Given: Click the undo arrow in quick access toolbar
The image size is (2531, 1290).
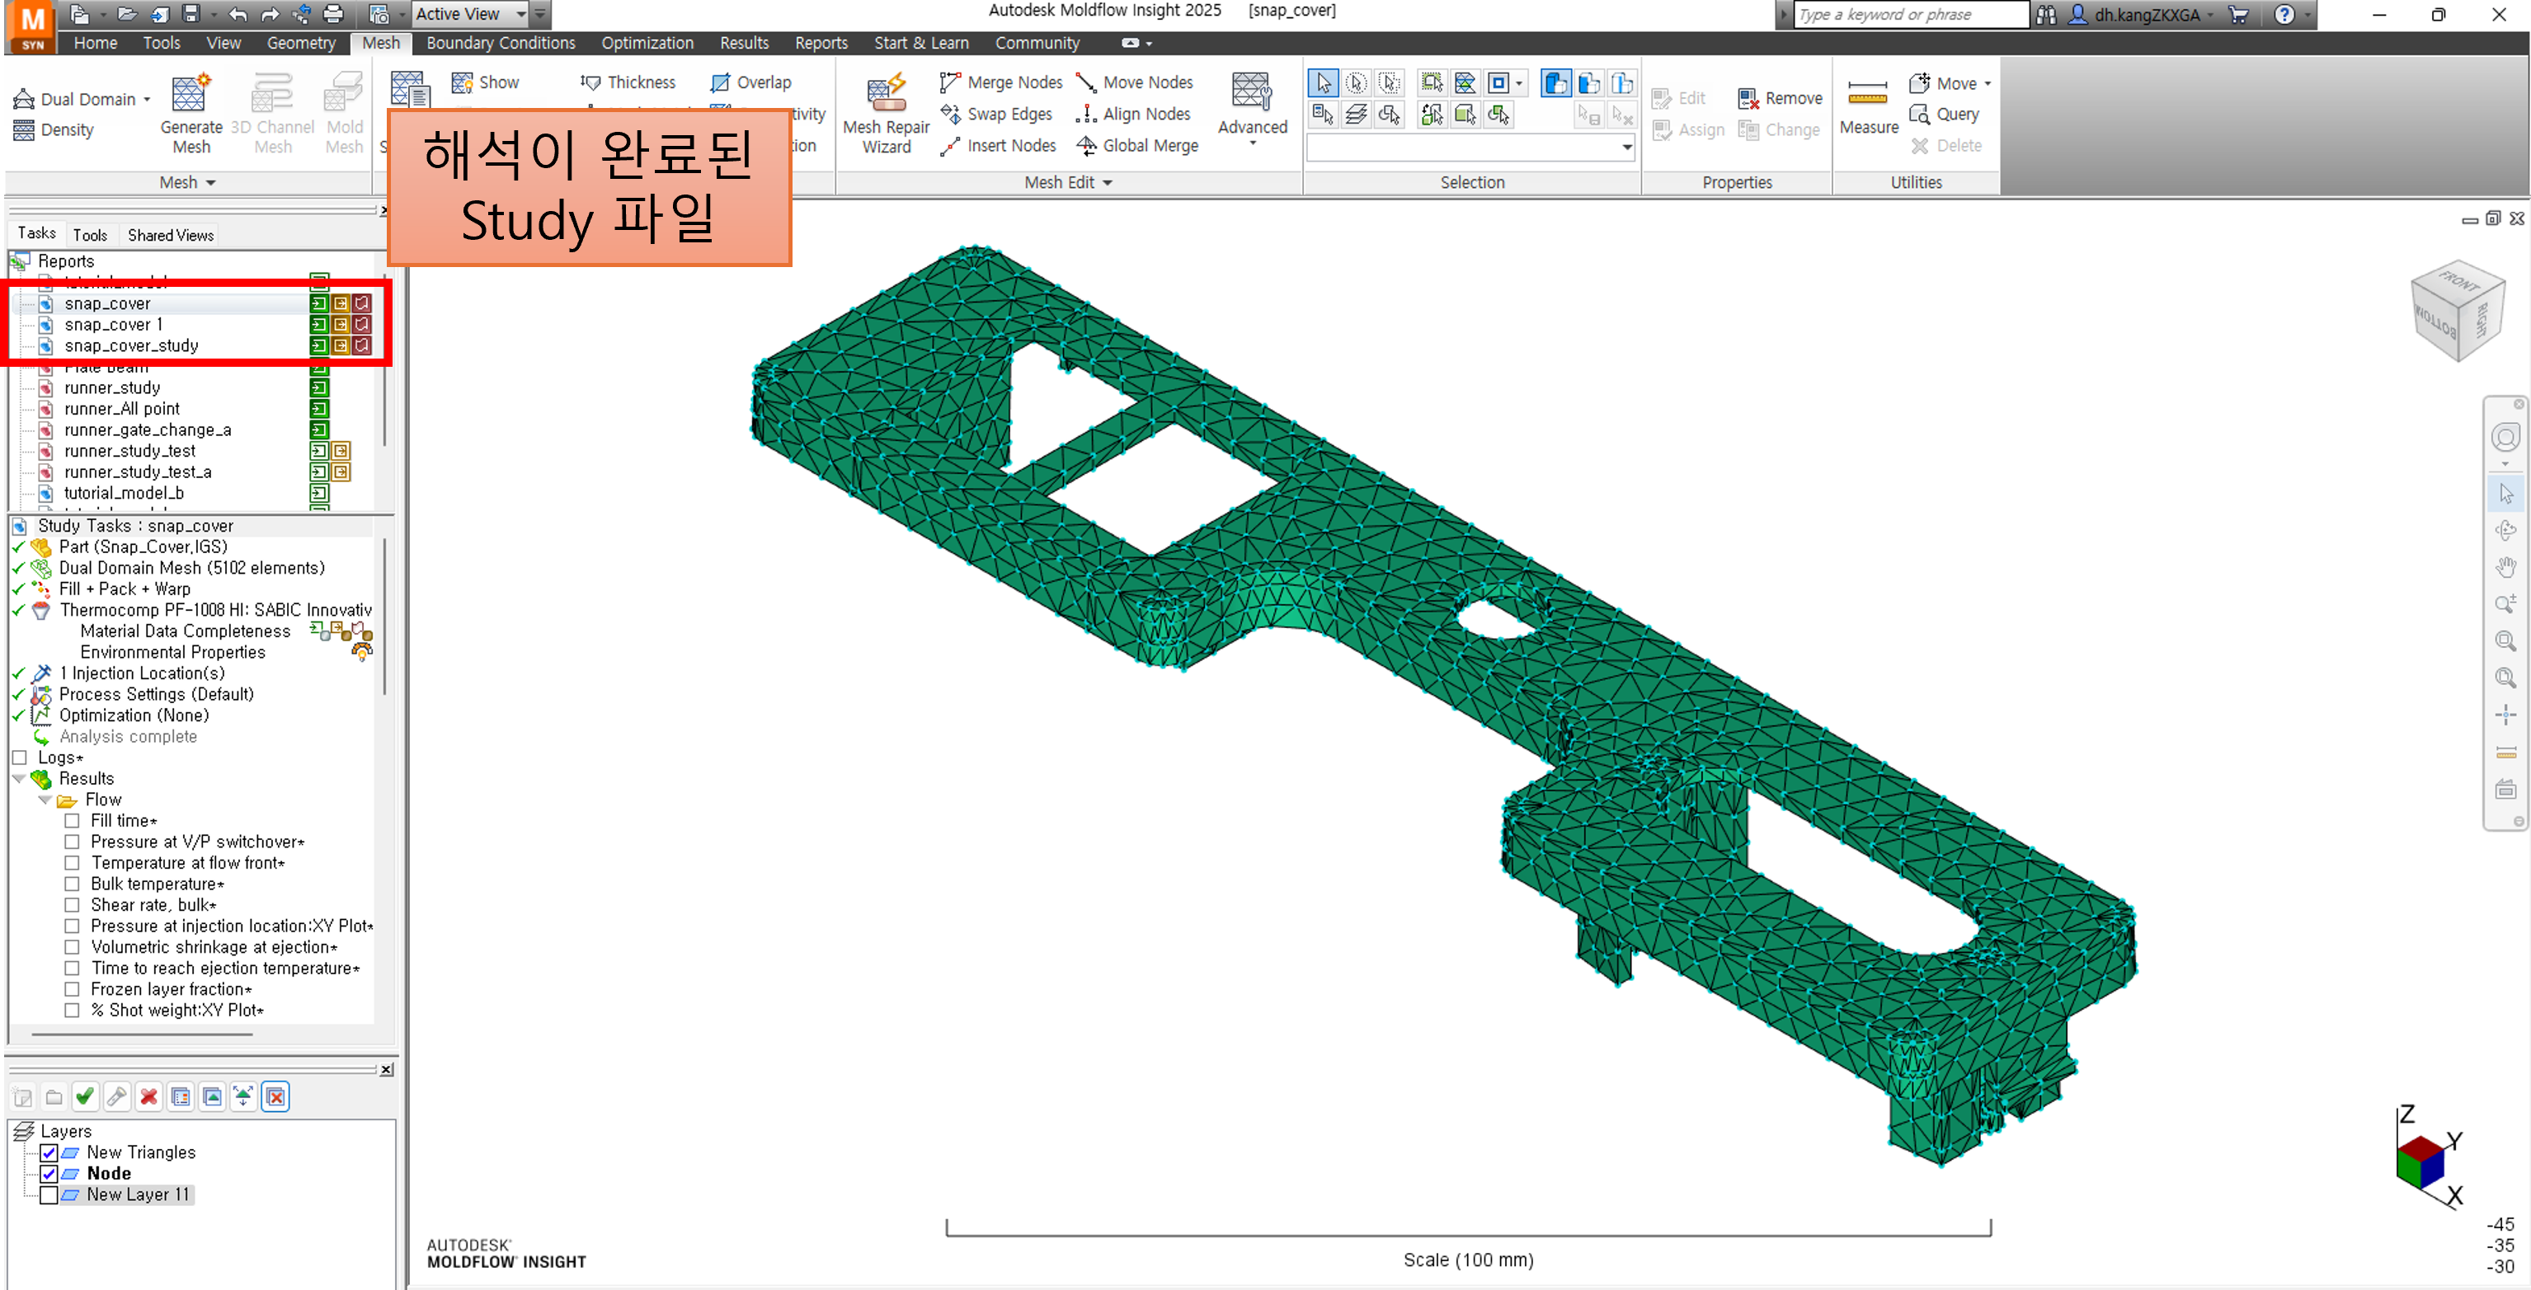Looking at the screenshot, I should 238,14.
